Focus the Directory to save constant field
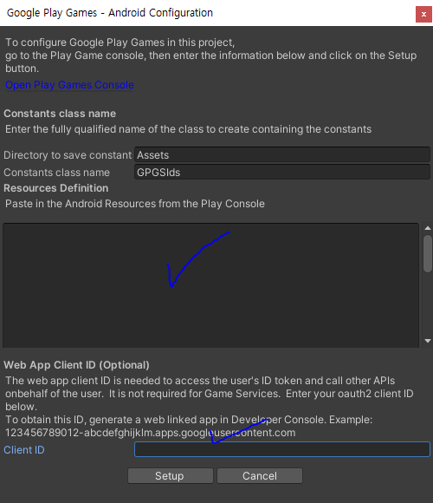Screen dimensions: 433x503 click(282, 155)
